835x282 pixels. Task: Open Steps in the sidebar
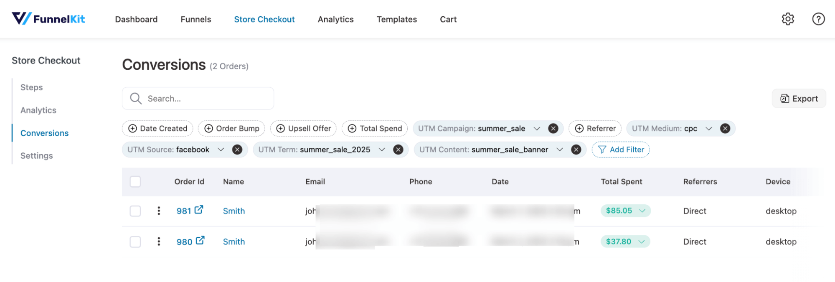pyautogui.click(x=32, y=87)
